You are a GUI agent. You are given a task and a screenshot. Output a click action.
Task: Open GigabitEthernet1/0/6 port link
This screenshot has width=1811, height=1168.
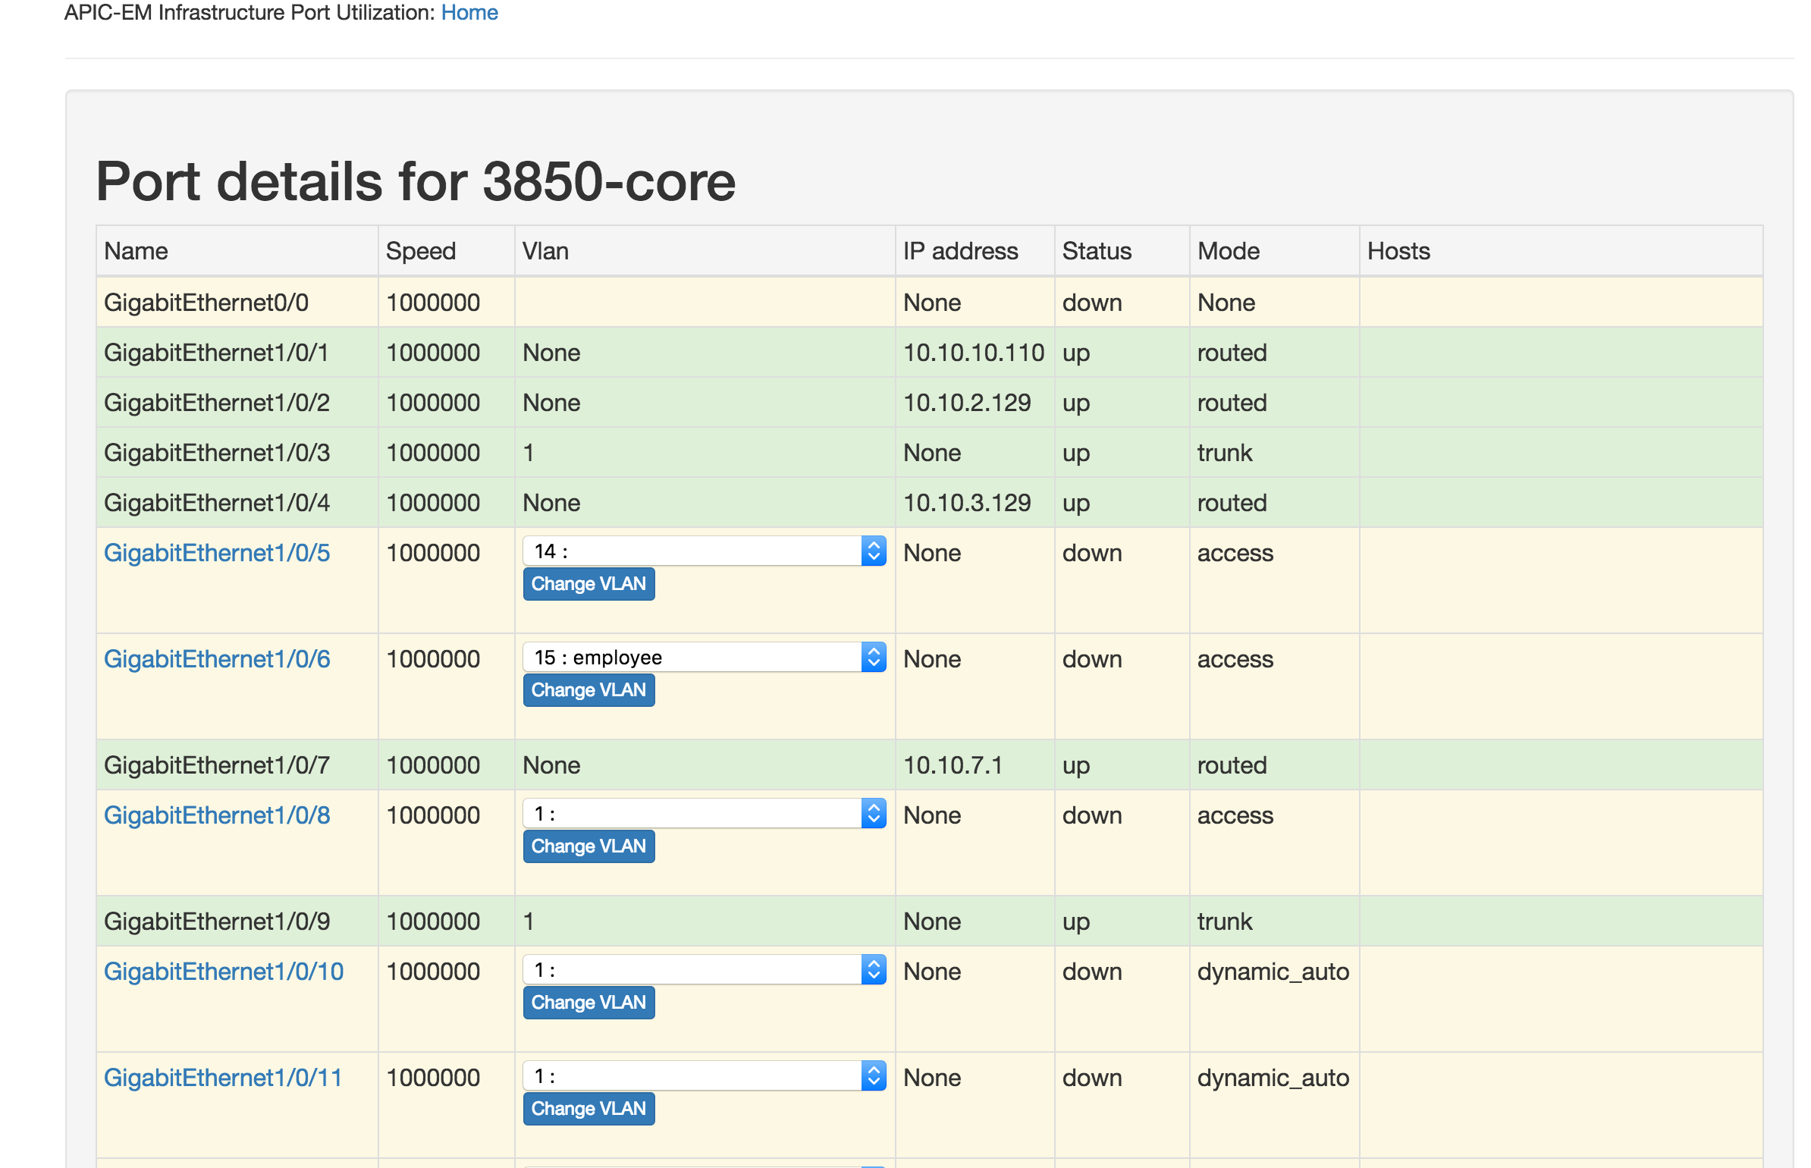[x=217, y=659]
